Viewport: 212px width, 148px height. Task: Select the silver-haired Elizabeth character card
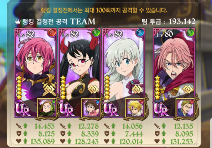124,72
